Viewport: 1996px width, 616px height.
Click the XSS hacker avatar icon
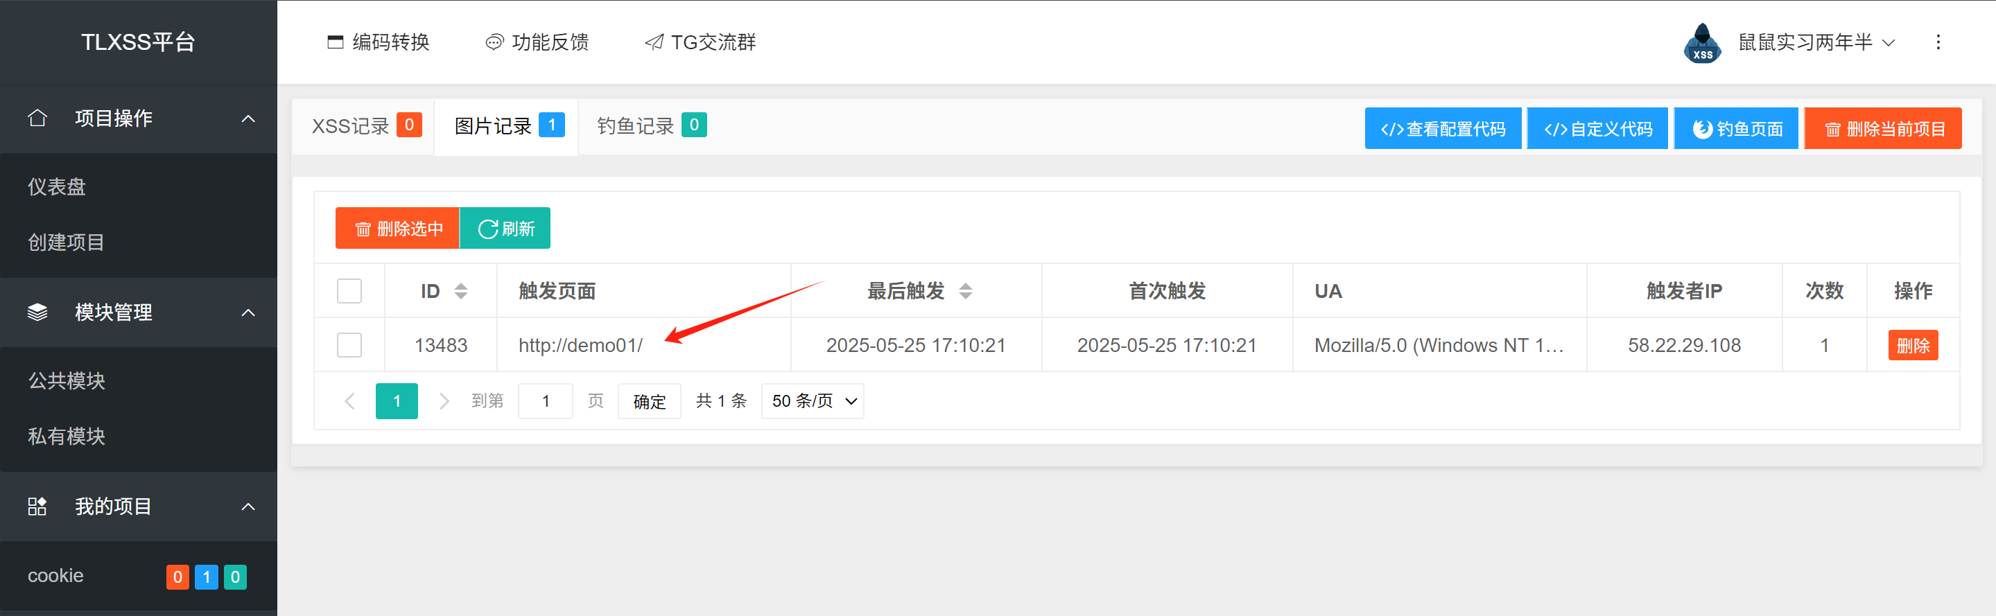pyautogui.click(x=1701, y=43)
